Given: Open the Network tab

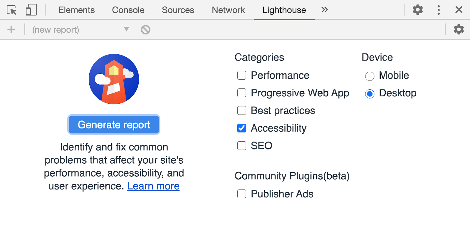Looking at the screenshot, I should pyautogui.click(x=228, y=10).
